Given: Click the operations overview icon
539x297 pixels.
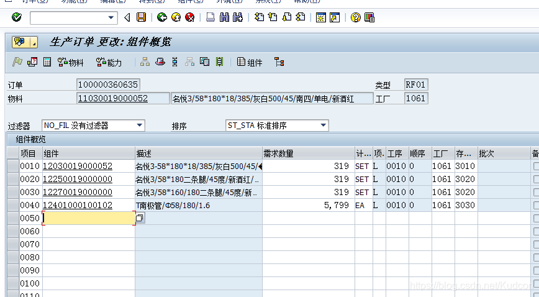Looking at the screenshot, I should tap(174, 62).
